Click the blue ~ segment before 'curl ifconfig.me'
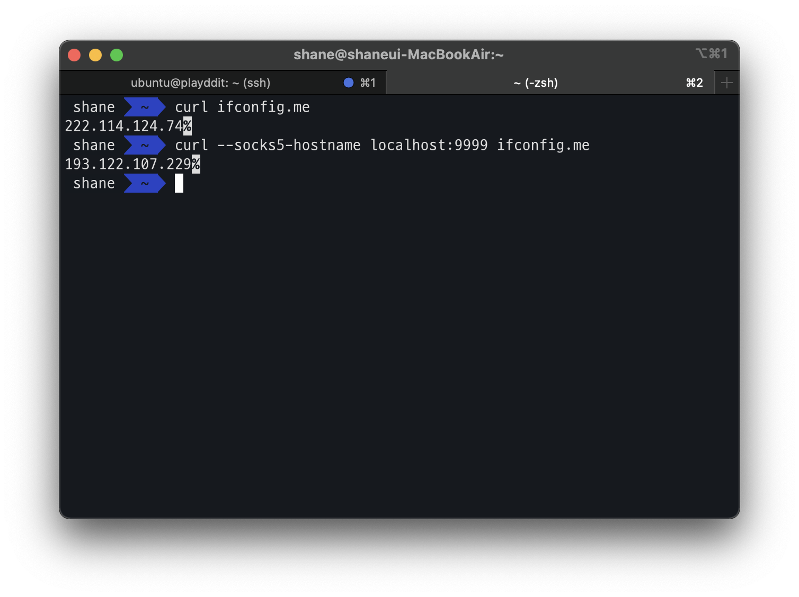The image size is (799, 597). (x=145, y=107)
